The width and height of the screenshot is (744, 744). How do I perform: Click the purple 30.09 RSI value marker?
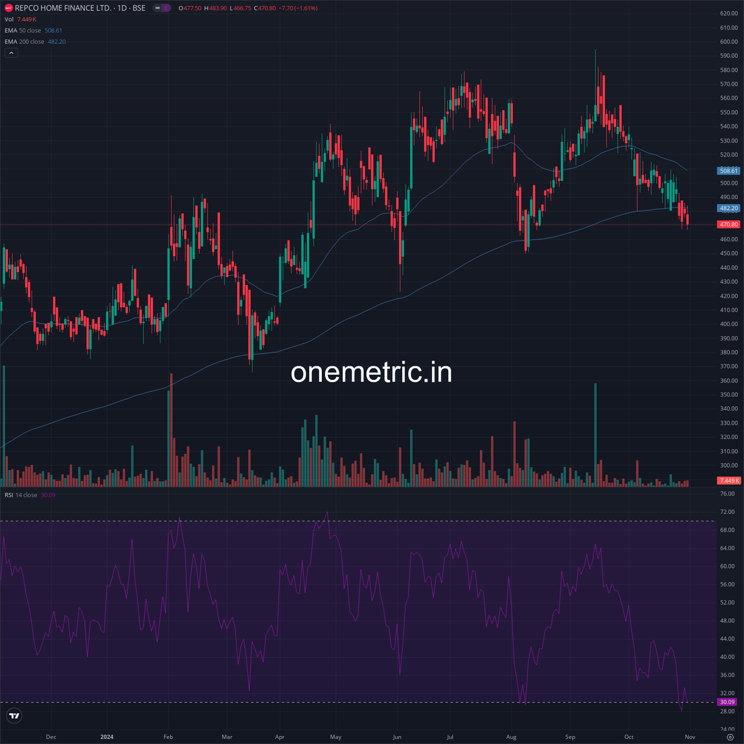pos(727,701)
